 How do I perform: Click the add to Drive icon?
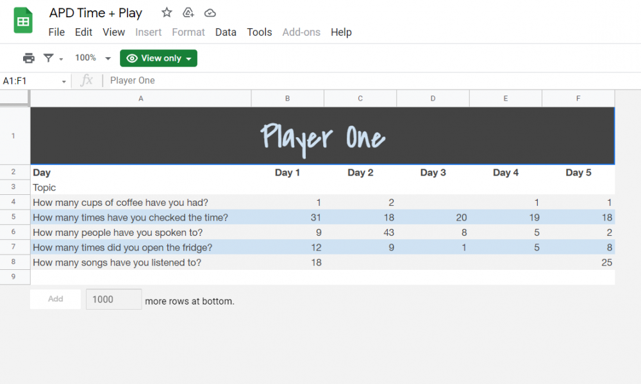pos(188,13)
